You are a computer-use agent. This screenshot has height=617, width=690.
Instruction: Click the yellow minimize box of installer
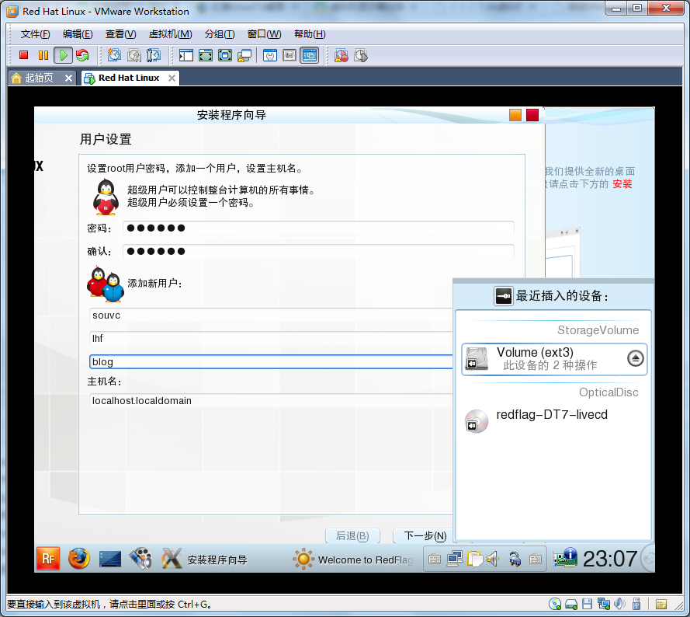click(515, 115)
